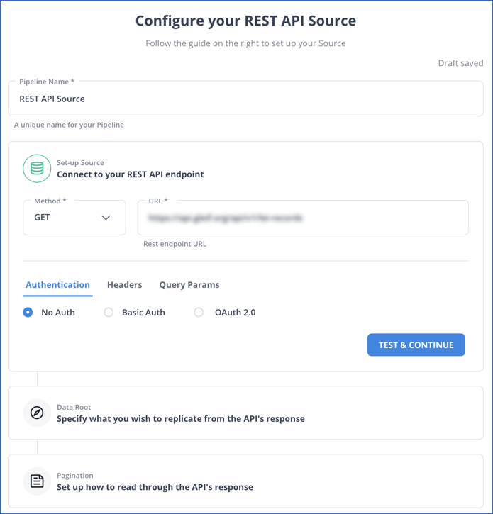
Task: Click the document Pagination icon
Action: pos(37,481)
